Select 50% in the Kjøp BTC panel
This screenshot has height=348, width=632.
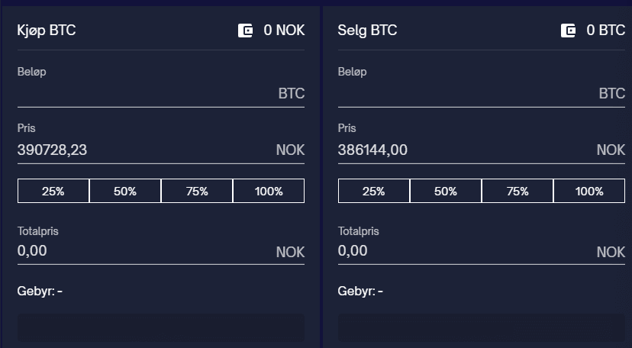125,191
